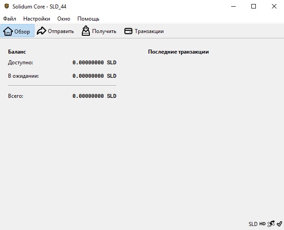The image size is (284, 230).
Task: Select the В ожидании balance value
Action: (x=94, y=76)
